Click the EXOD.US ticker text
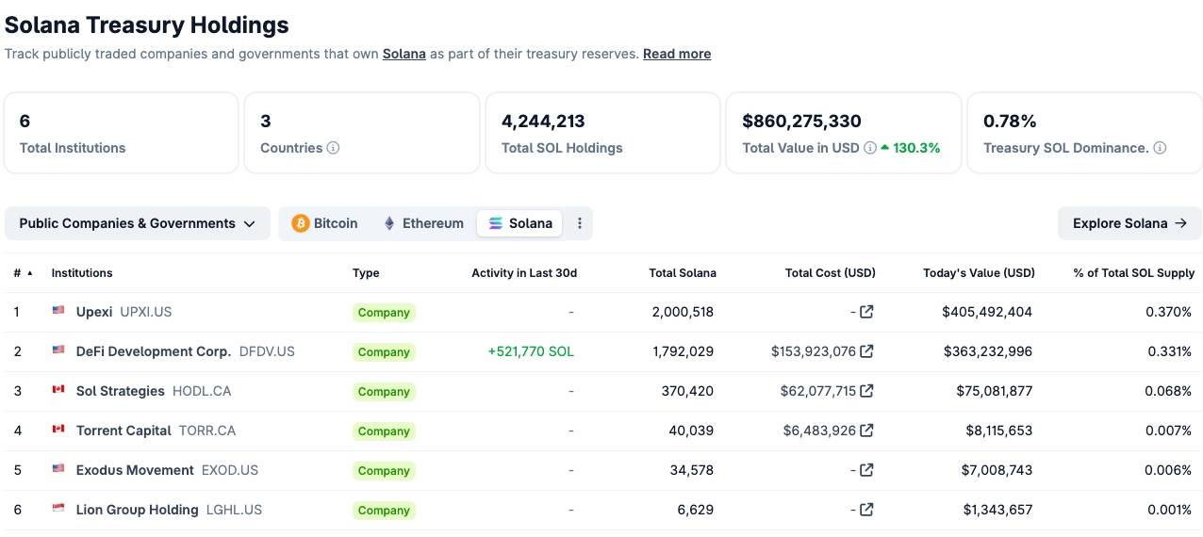The height and width of the screenshot is (537, 1203). pos(230,470)
